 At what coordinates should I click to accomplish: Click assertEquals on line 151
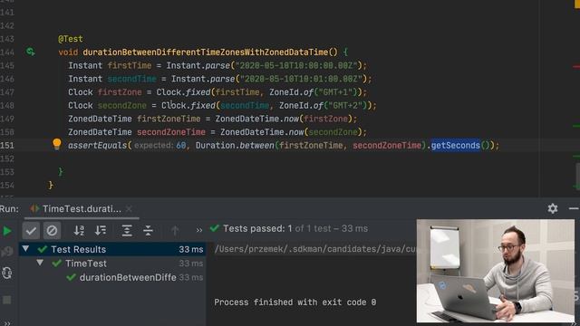[x=97, y=145]
